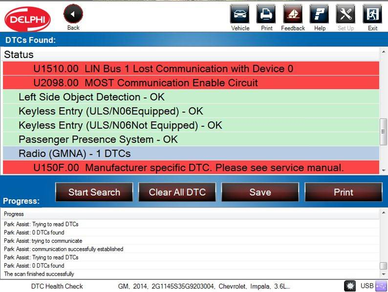Click the USB connection status icon
The height and width of the screenshot is (292, 388).
[x=381, y=286]
